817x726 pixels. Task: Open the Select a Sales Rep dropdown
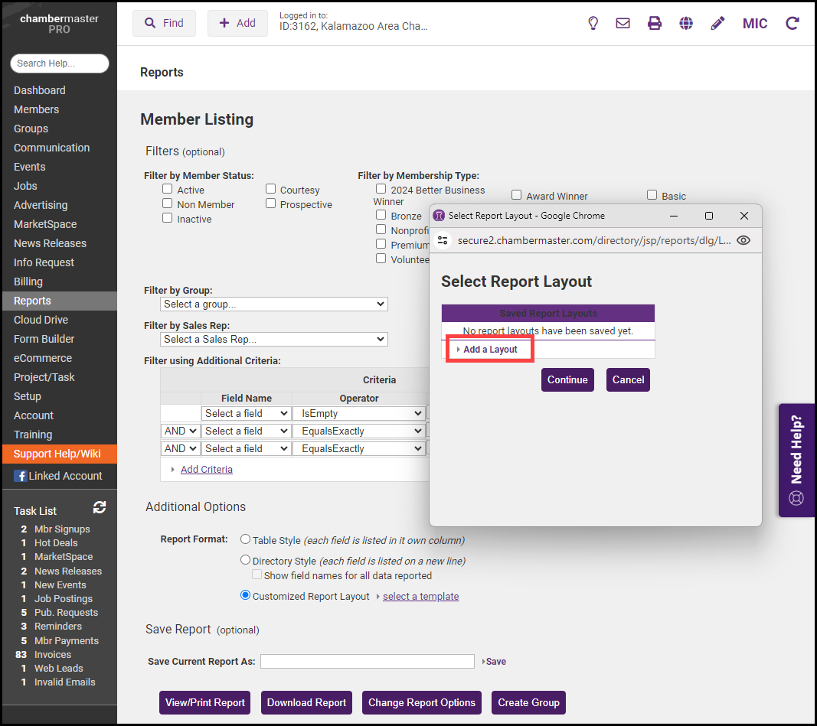click(x=274, y=339)
